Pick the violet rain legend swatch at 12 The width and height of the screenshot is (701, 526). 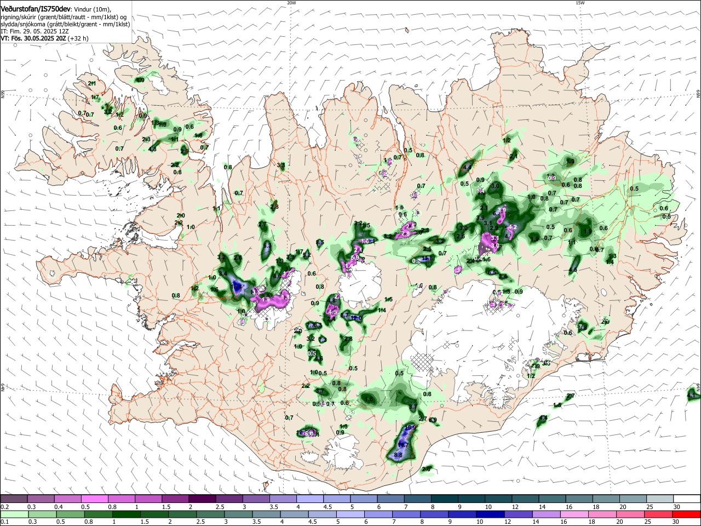(518, 514)
